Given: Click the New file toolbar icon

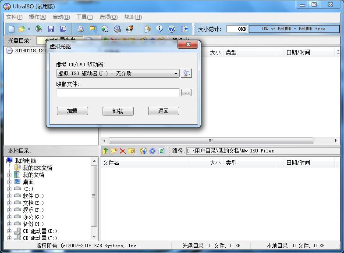Looking at the screenshot, I should pyautogui.click(x=11, y=29).
